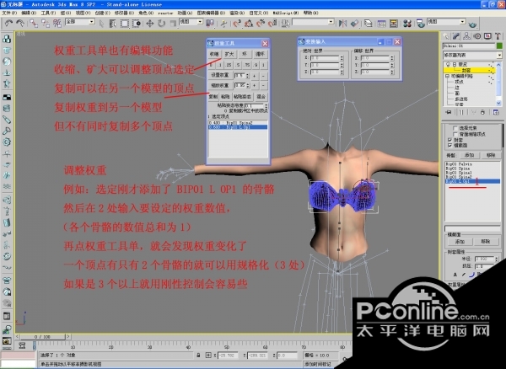The image size is (506, 369).
Task: Click the Align tool icon
Action: [x=354, y=24]
